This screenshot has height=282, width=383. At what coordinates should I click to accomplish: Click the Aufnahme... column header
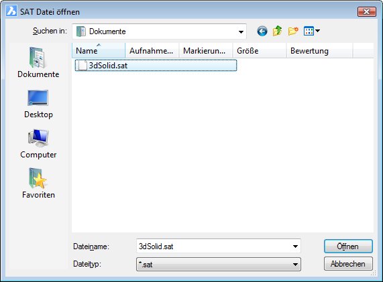[152, 50]
